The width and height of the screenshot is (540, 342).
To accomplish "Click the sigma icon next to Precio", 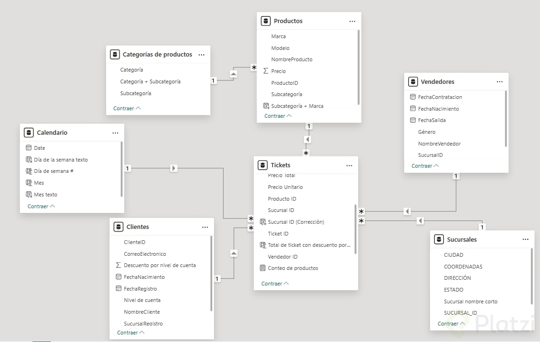I will [x=266, y=71].
